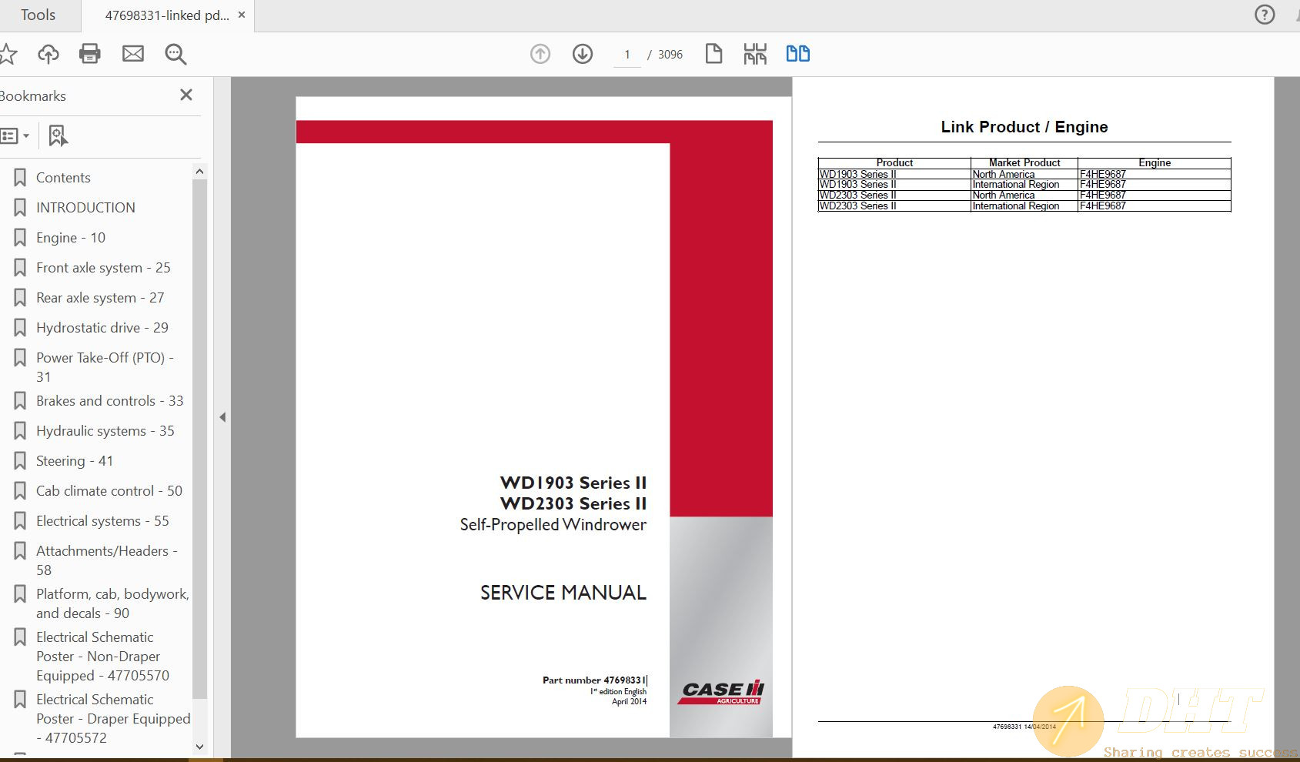Viewport: 1300px width, 762px height.
Task: Toggle two-page view mode
Action: point(798,54)
